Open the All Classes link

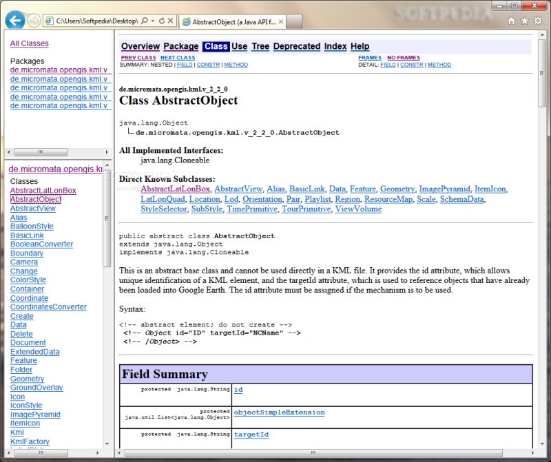29,43
